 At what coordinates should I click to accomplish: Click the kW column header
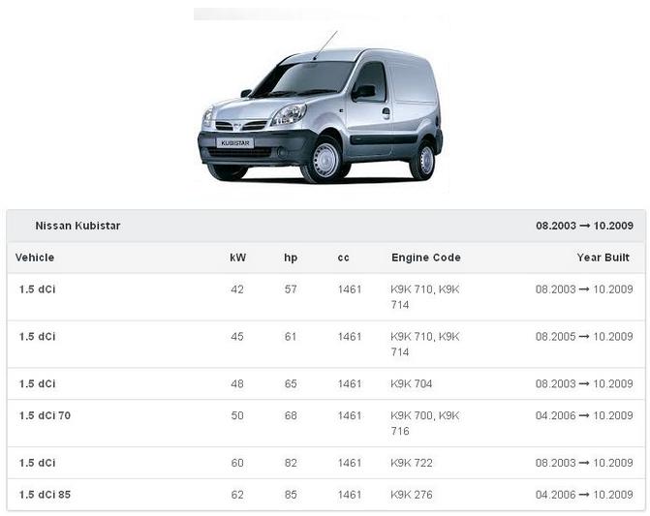click(237, 258)
